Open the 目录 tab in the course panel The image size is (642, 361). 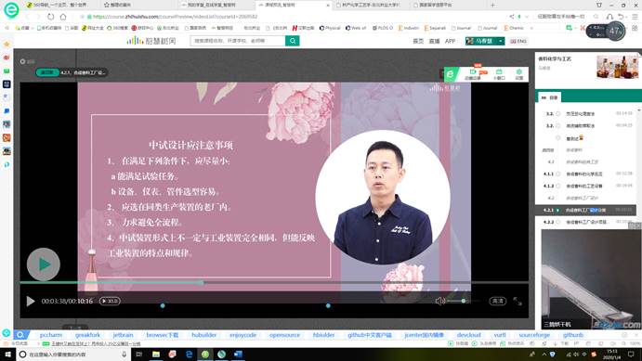(549, 97)
